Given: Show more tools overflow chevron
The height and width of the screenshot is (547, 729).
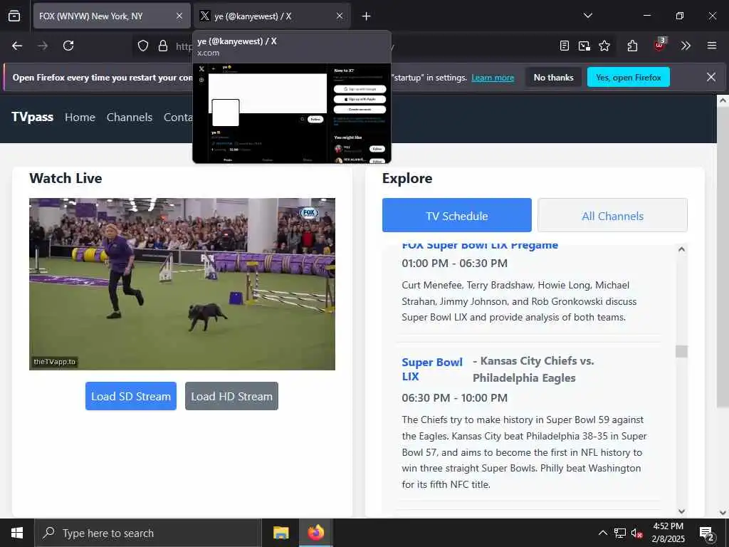Looking at the screenshot, I should (686, 46).
